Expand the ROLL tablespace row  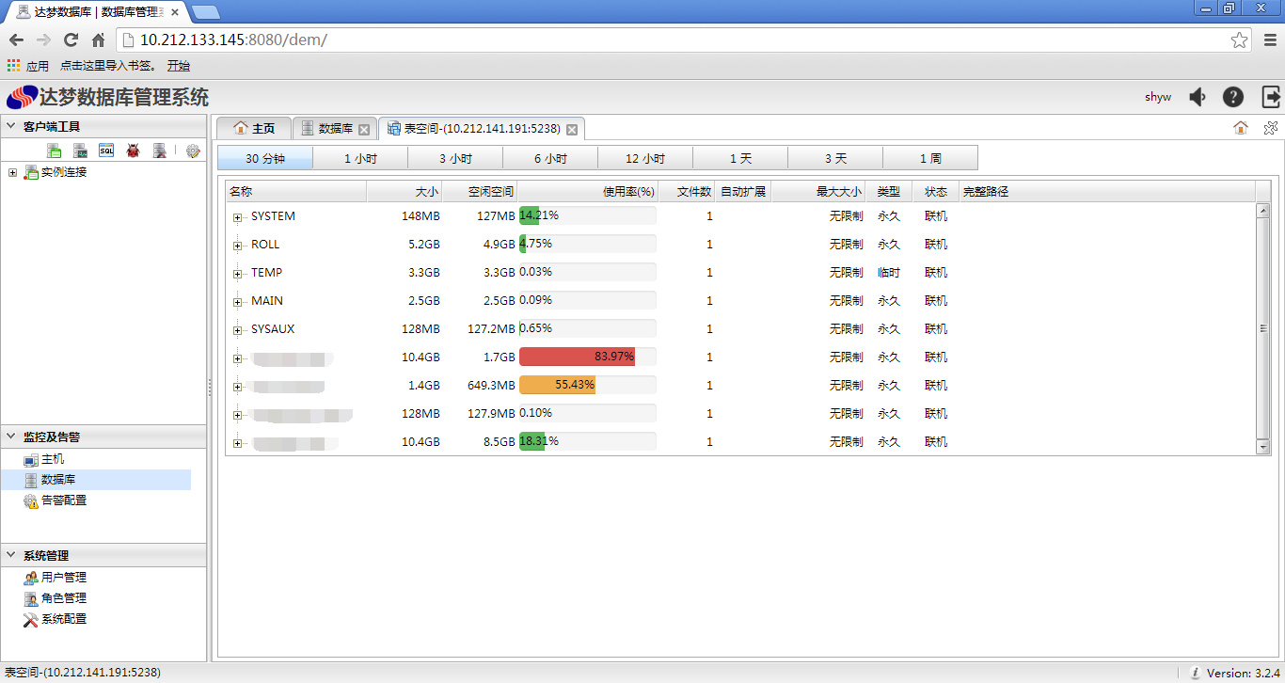(x=238, y=246)
